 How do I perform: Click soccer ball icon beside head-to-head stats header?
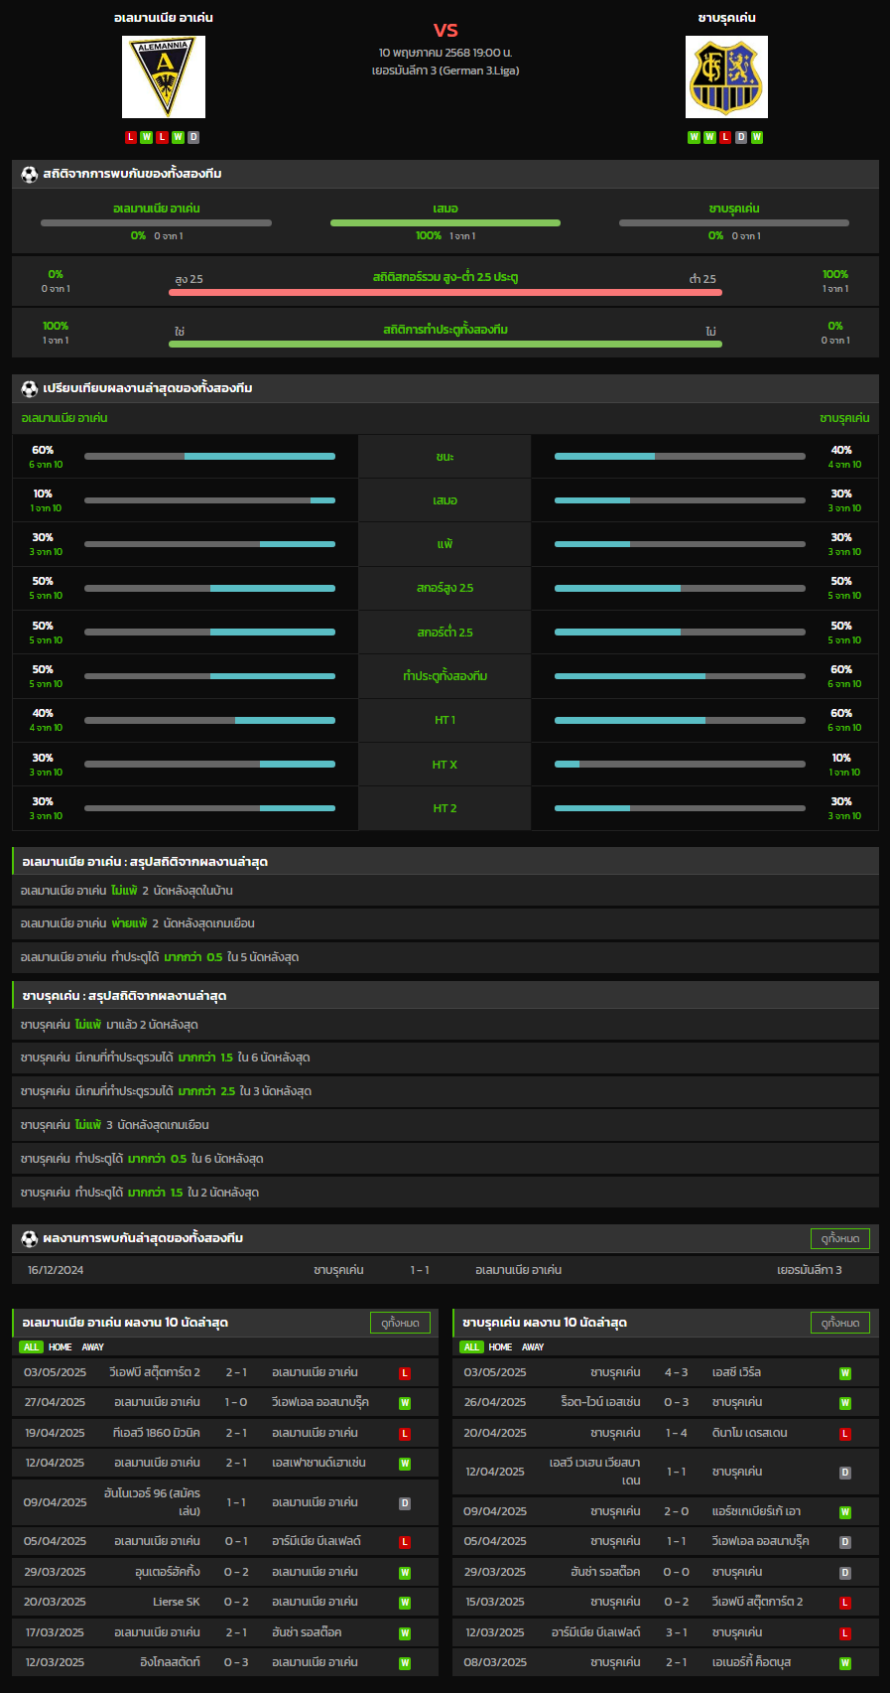(30, 174)
